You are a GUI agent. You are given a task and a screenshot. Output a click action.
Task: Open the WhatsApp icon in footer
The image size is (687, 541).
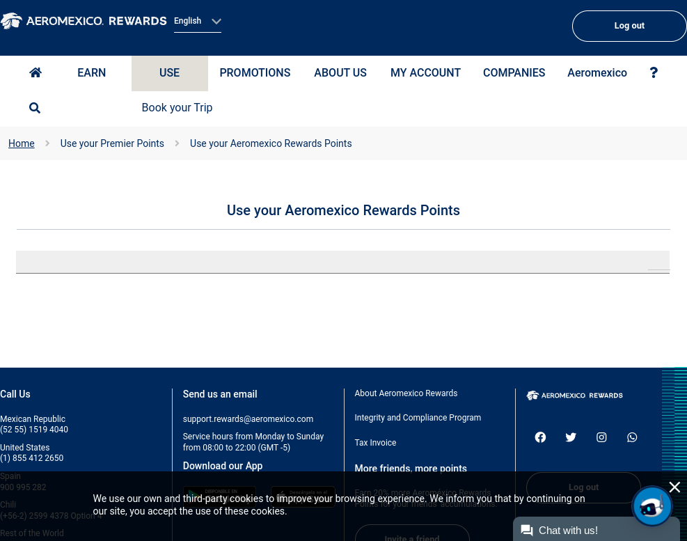coord(632,437)
